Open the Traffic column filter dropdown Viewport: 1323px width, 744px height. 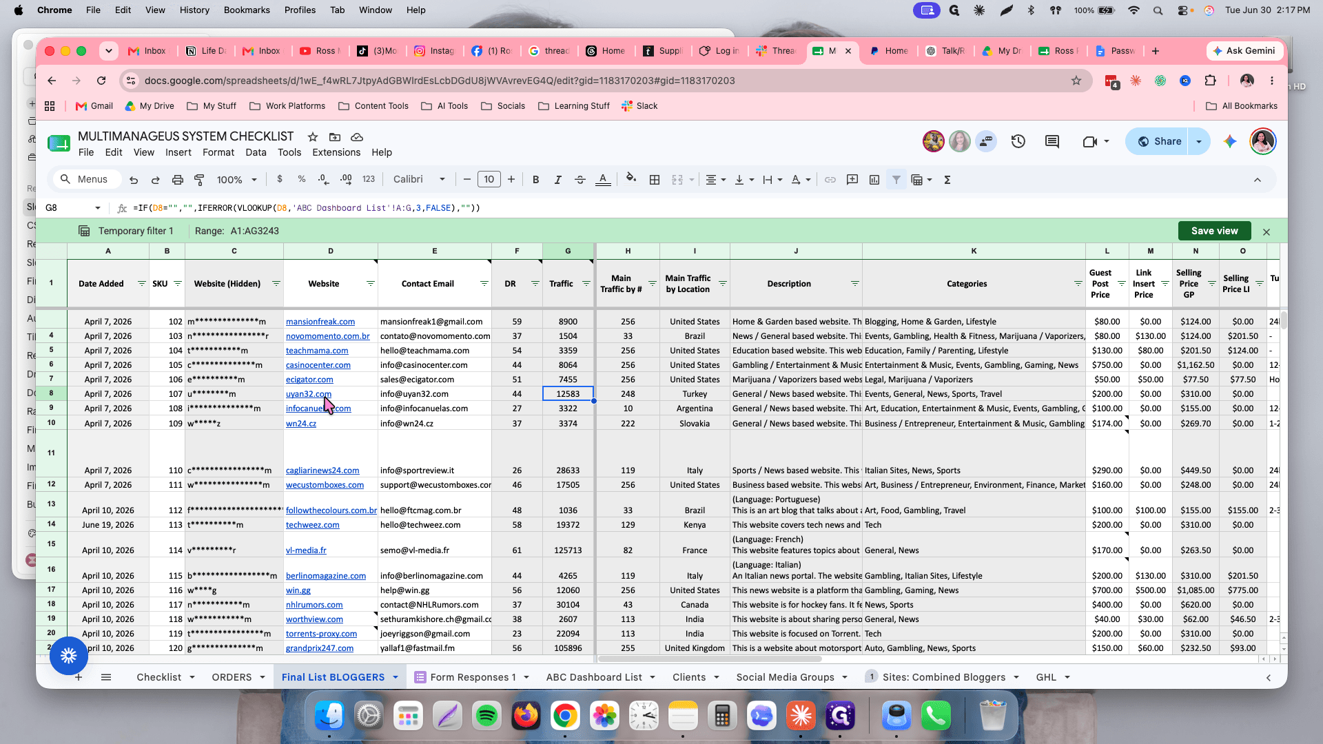[586, 284]
